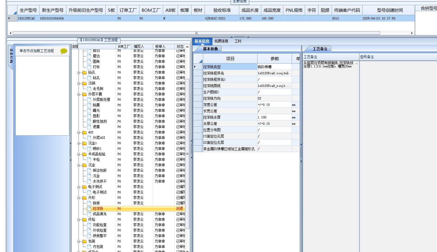Click the 项目 header in parameter grid
Viewport: 437px width, 252px height.
coord(230,59)
